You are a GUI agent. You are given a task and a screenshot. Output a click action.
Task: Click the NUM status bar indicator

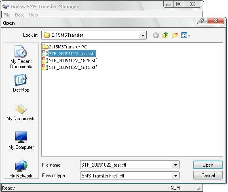(x=175, y=188)
